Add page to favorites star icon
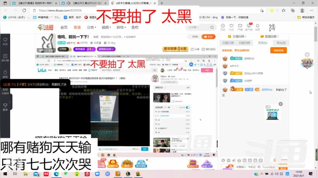 coord(262,11)
